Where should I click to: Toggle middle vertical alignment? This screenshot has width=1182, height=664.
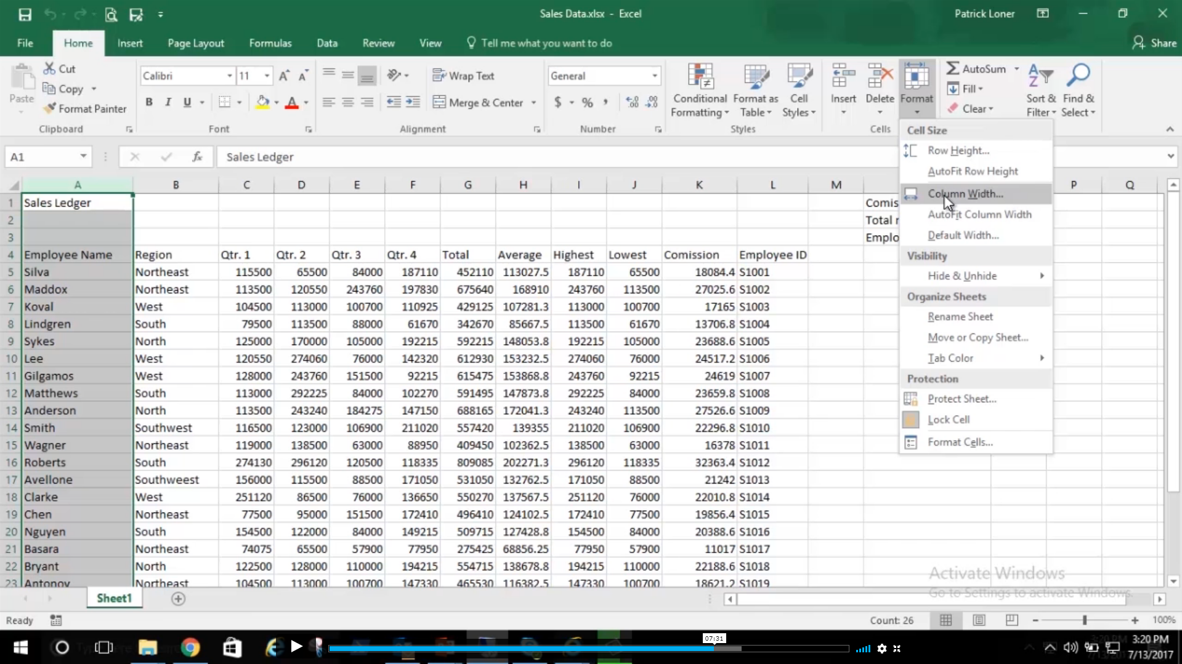pyautogui.click(x=348, y=76)
